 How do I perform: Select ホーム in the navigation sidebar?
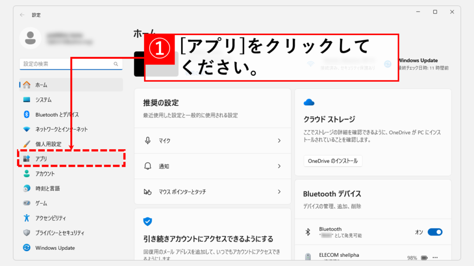pos(41,85)
